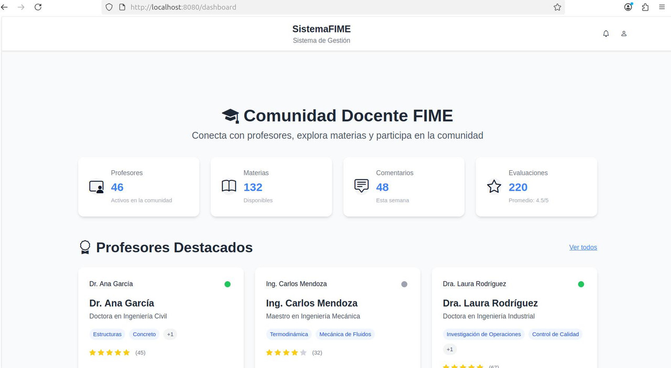Screen dimensions: 671x368
Task: Select the Mecánica de Fluidos tag
Action: (345, 334)
